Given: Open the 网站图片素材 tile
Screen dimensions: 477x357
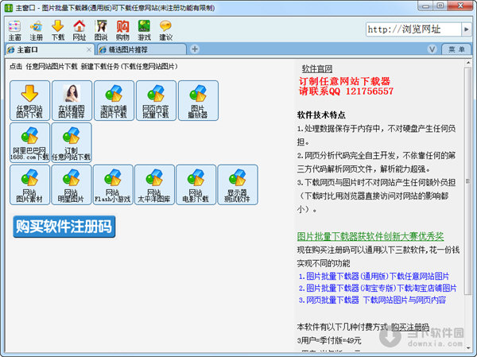Looking at the screenshot, I should pyautogui.click(x=29, y=184).
